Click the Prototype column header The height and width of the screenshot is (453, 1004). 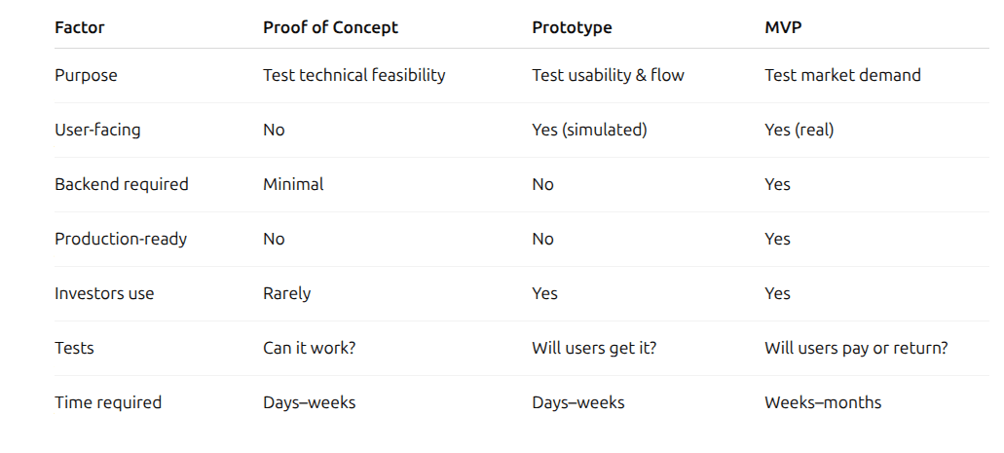(572, 27)
